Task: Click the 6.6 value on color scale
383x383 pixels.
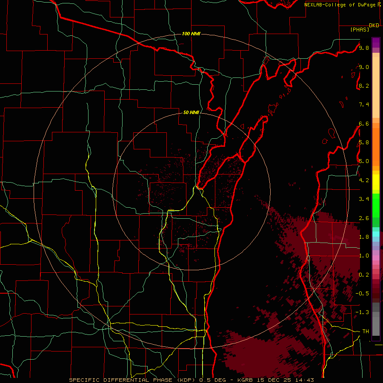Action: tap(364, 123)
